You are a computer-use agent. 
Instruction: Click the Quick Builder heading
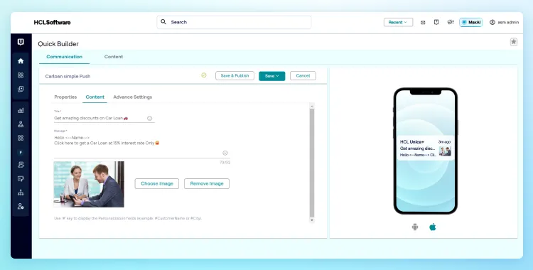58,44
